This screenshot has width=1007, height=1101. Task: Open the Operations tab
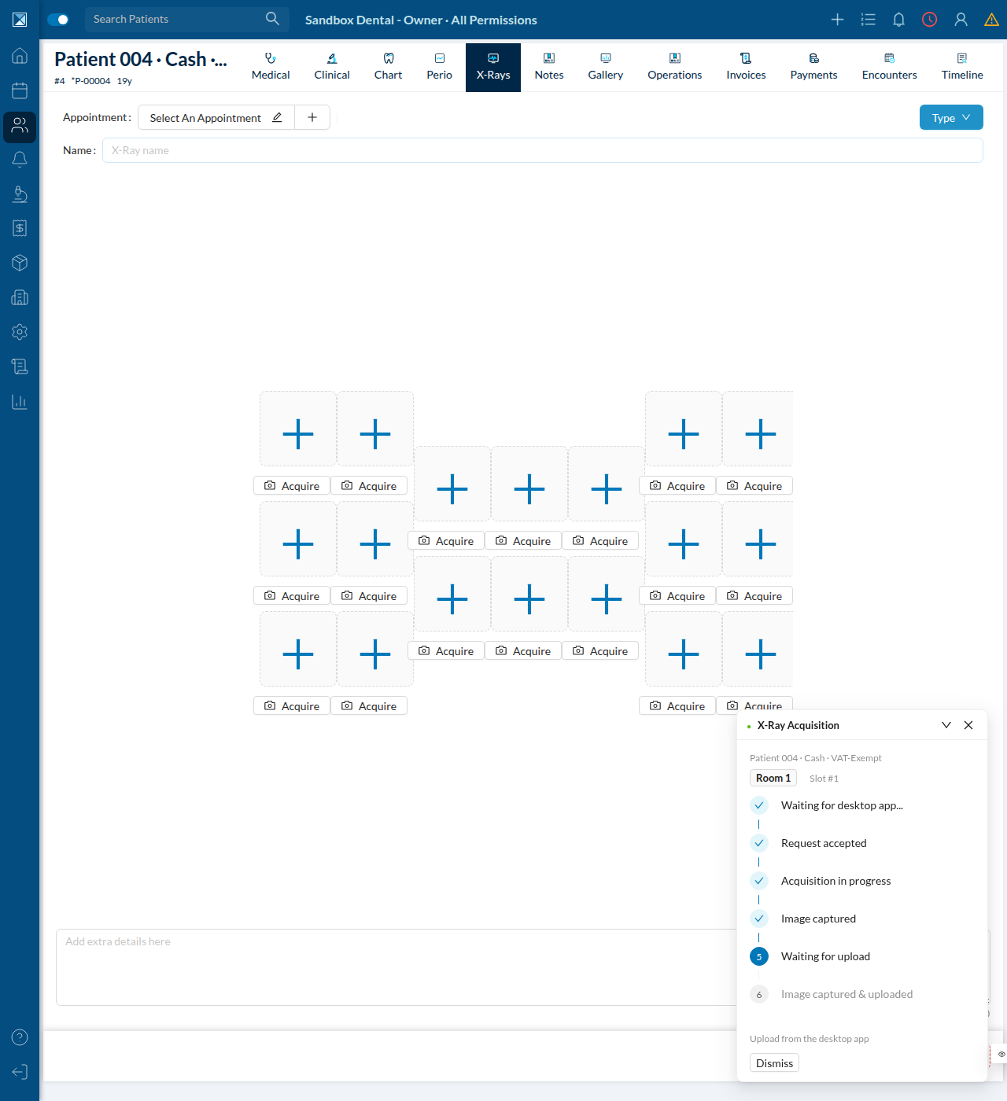674,67
